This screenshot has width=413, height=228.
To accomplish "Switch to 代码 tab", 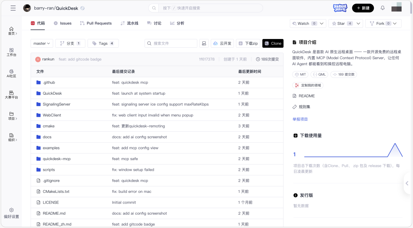I will click(x=38, y=23).
